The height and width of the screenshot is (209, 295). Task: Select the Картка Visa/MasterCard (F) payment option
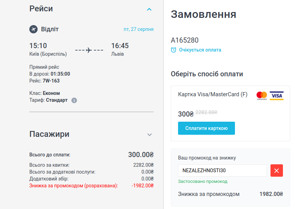(x=213, y=95)
